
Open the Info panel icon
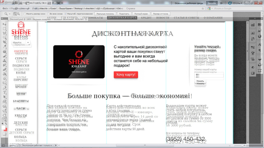tap(259, 36)
